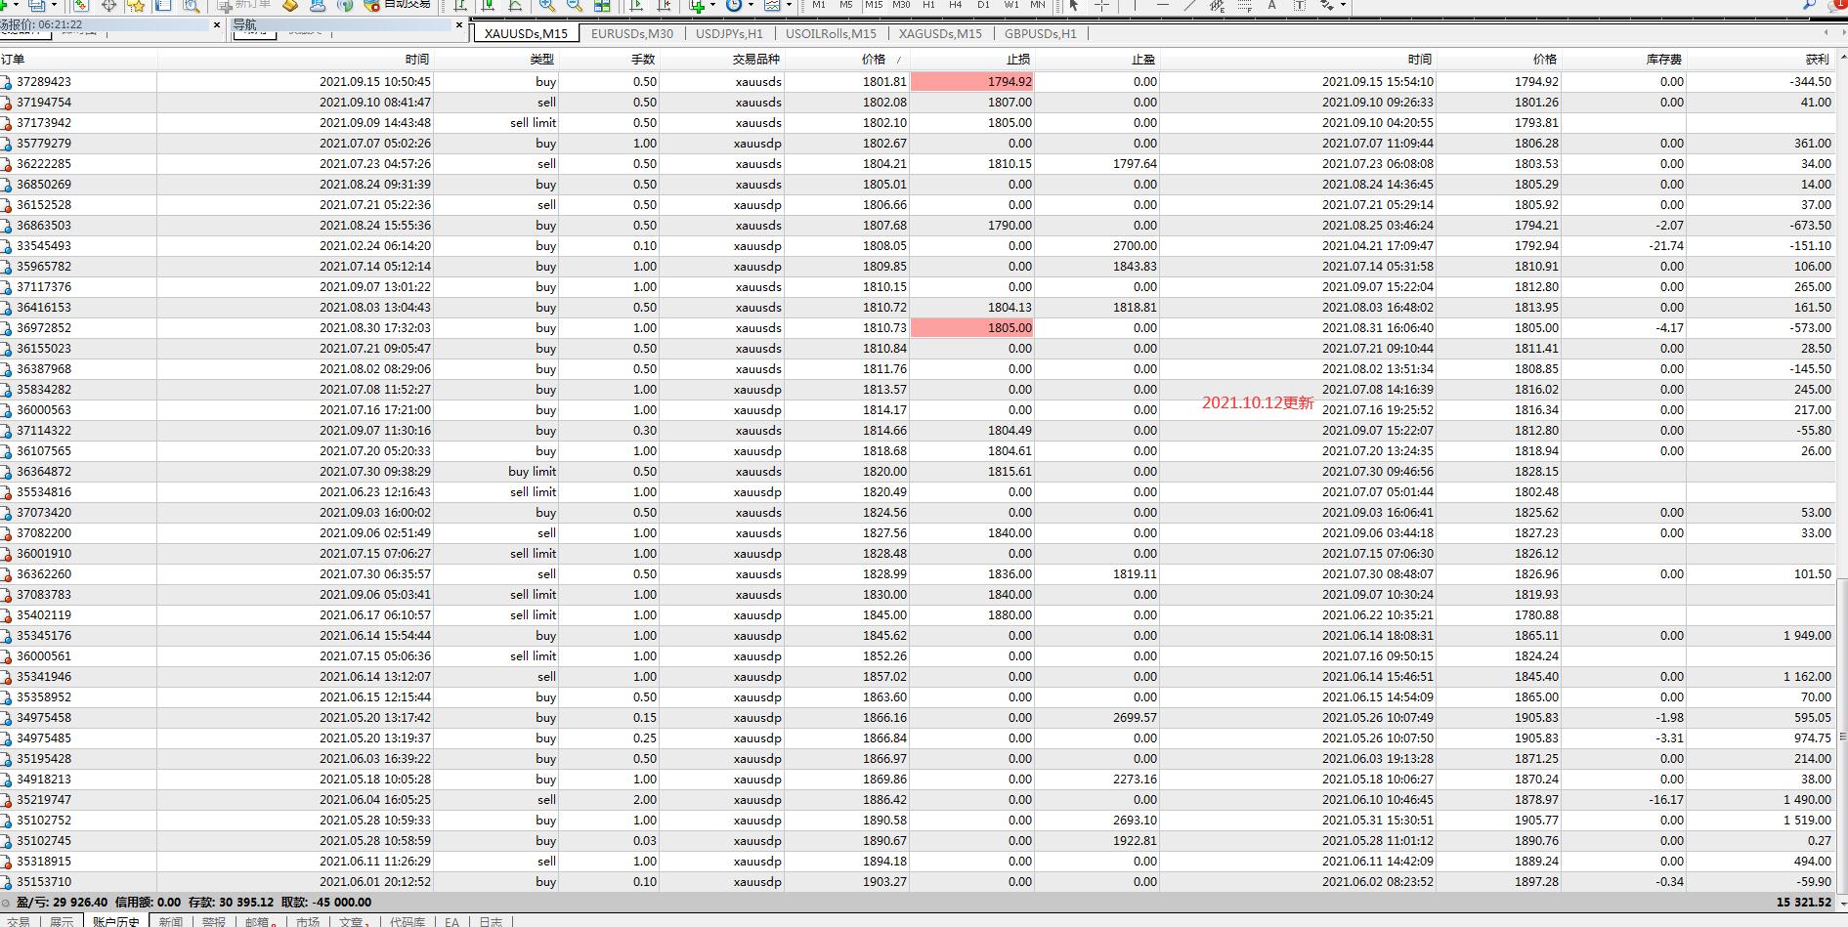1848x927 pixels.
Task: Open the Data Window crosshair-circle icon
Action: [108, 5]
